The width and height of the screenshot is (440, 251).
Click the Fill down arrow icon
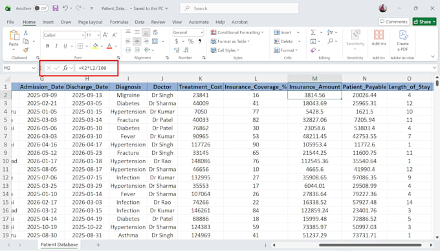coord(313,41)
